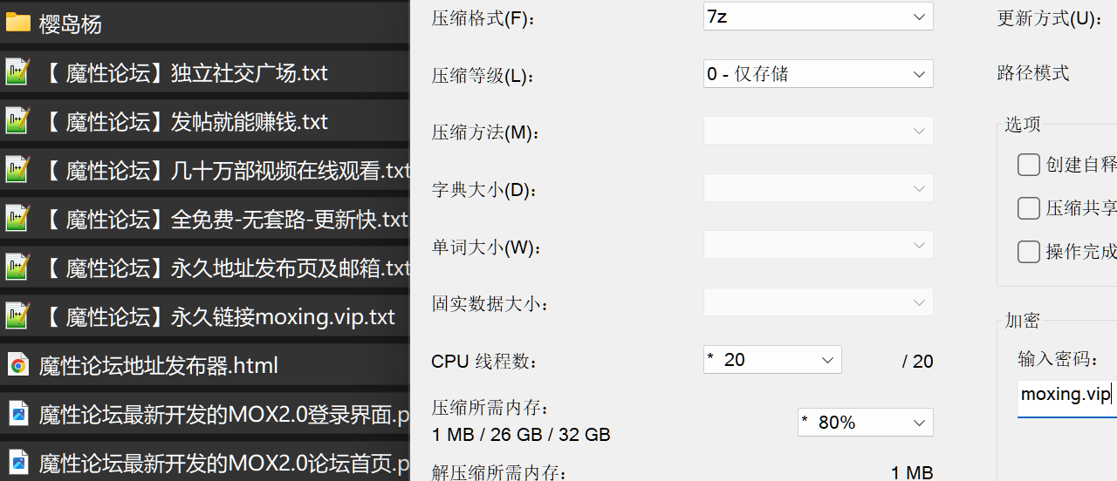Select the 永久链接moxing.vip.txt file name

(x=218, y=316)
